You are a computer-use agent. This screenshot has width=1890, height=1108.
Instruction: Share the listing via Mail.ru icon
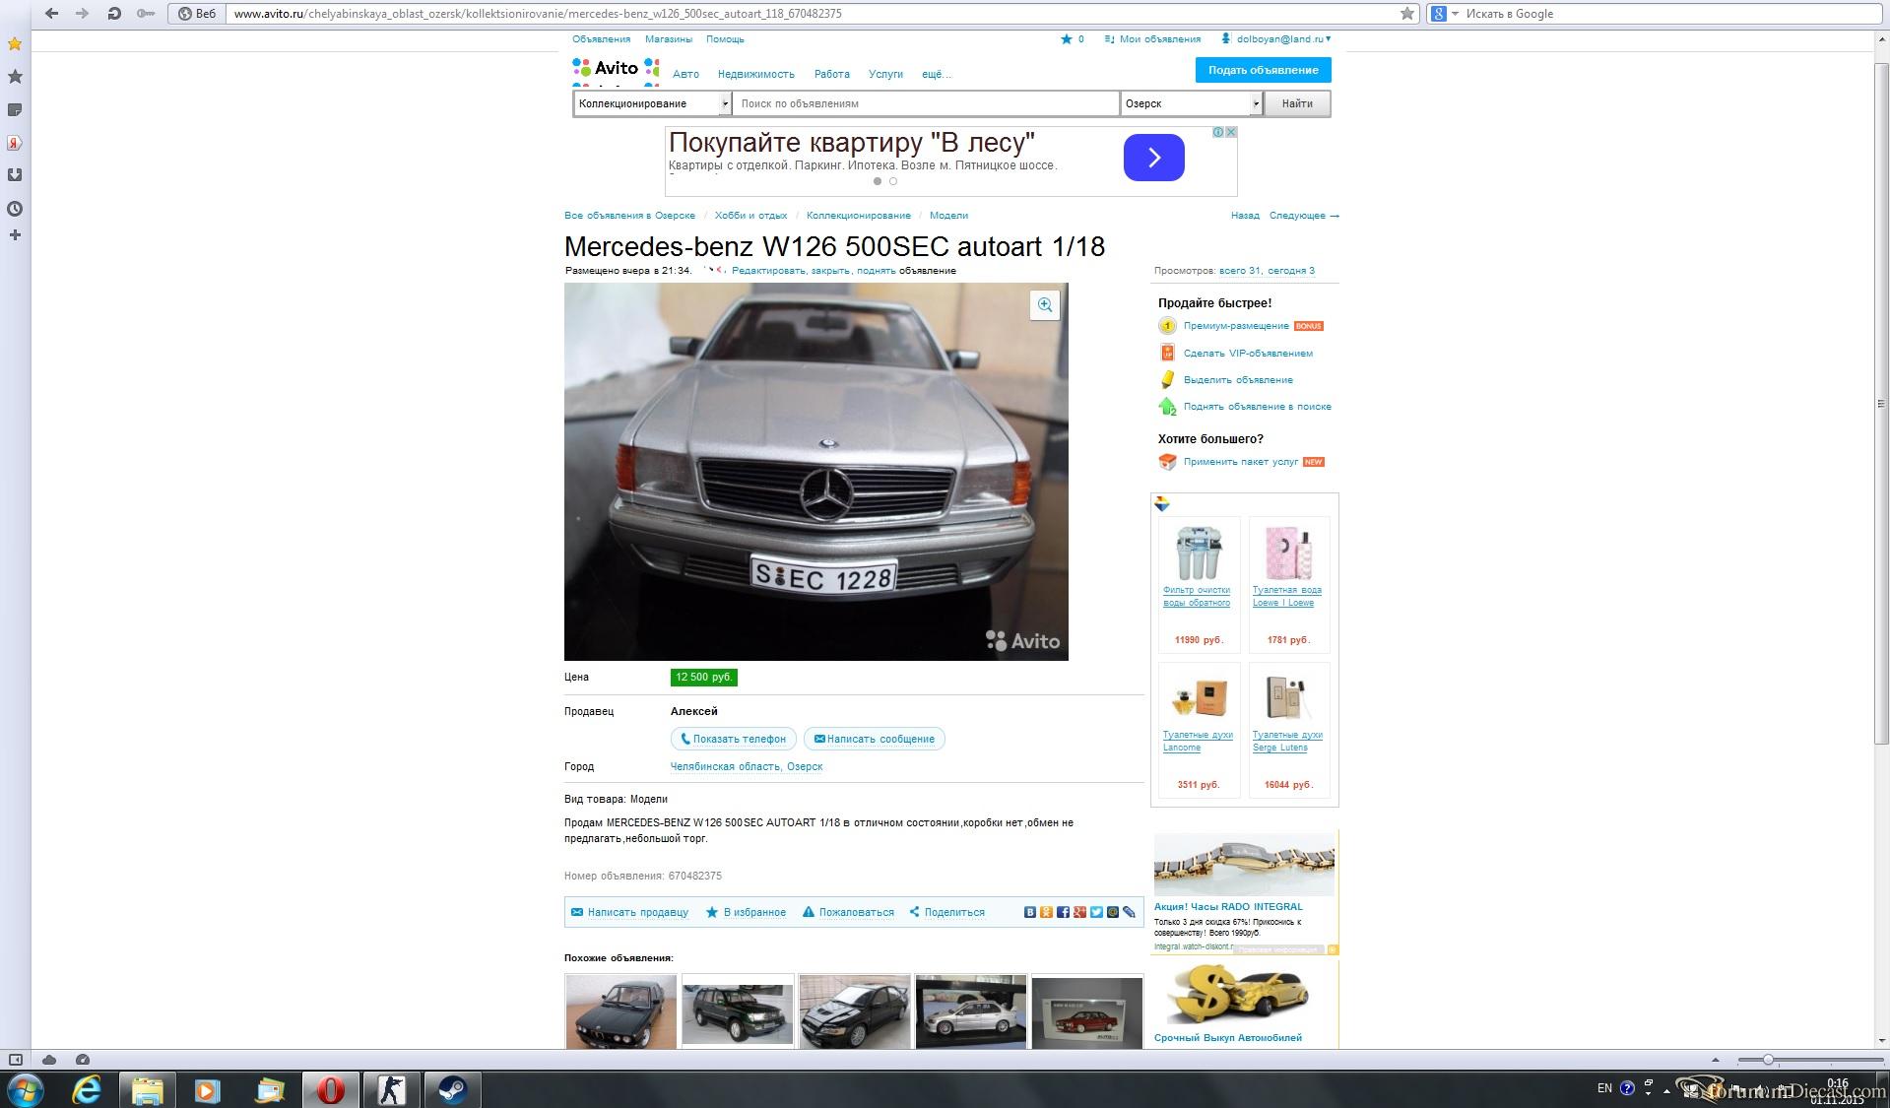tap(1113, 912)
